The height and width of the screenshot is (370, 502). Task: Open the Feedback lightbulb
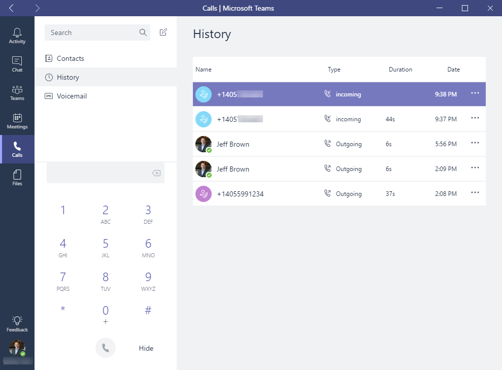tap(17, 324)
